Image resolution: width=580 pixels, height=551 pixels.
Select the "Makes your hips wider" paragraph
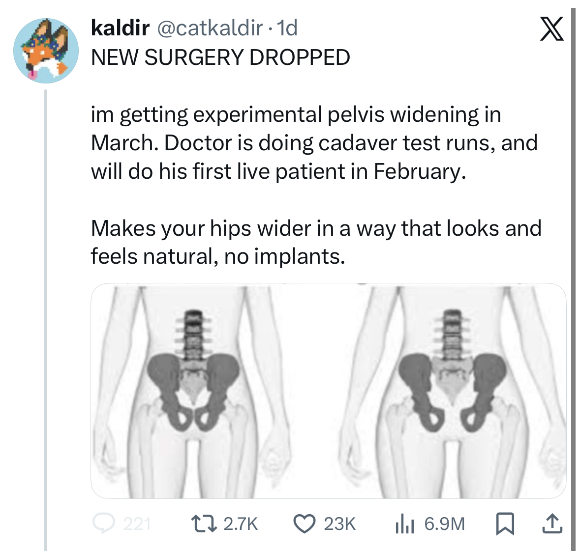(316, 242)
